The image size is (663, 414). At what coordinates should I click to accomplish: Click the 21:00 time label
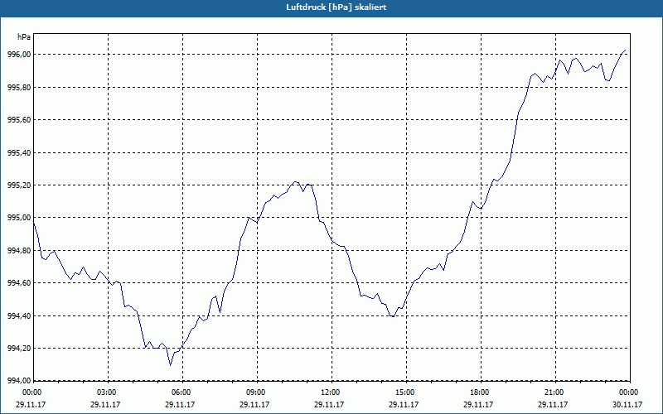554,392
